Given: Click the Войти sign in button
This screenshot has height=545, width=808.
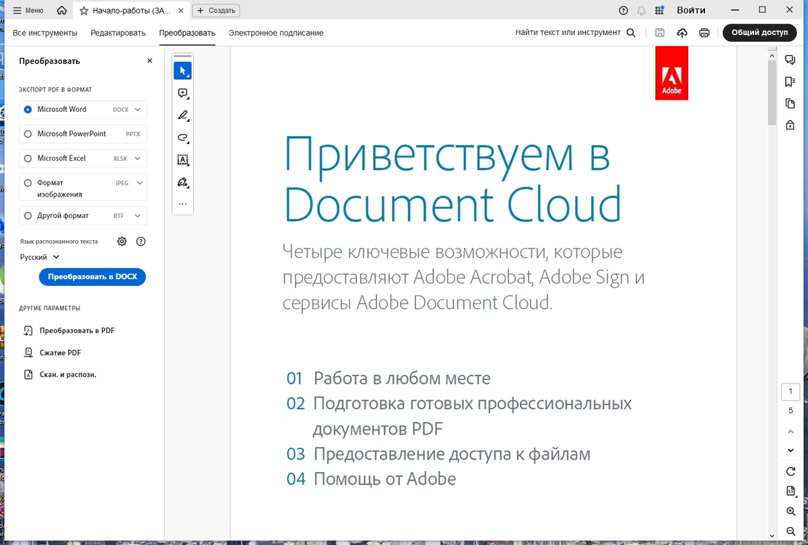Looking at the screenshot, I should (692, 10).
